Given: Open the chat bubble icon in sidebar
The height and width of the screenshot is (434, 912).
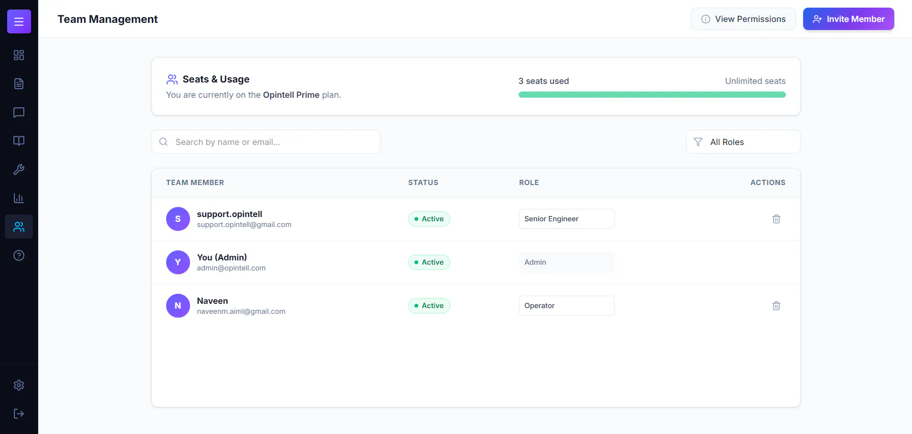Looking at the screenshot, I should (x=19, y=113).
